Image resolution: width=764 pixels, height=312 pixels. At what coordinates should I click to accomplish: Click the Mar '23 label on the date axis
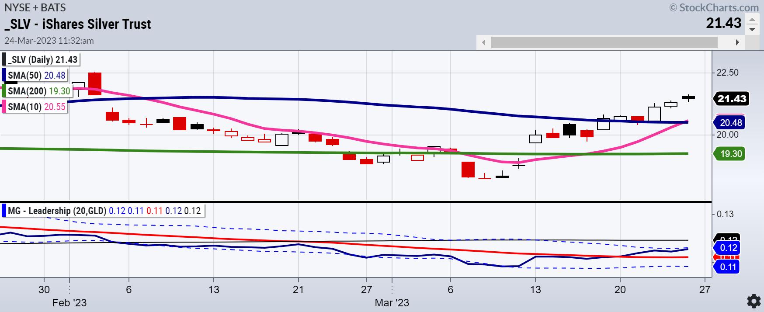coord(392,302)
